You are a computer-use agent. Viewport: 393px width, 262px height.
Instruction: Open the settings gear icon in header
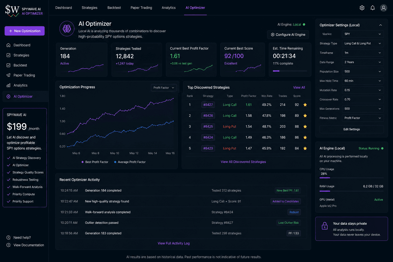[362, 8]
